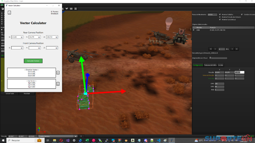Click the copy icon beside Up Vector output
The image size is (255, 143).
[58, 84]
